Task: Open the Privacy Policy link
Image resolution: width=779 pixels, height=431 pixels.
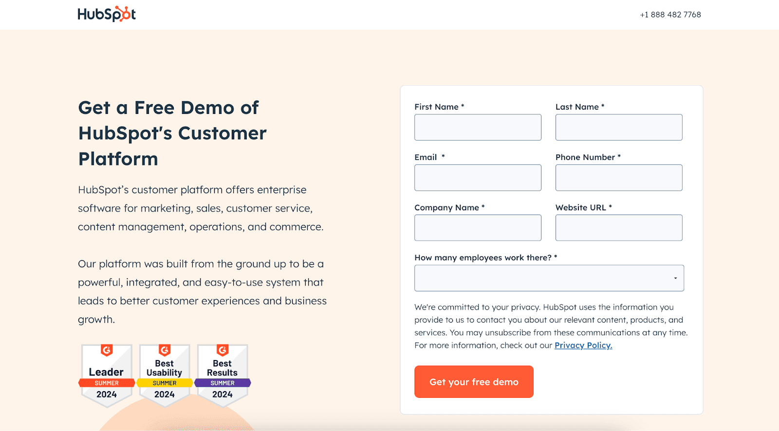Action: click(x=583, y=345)
